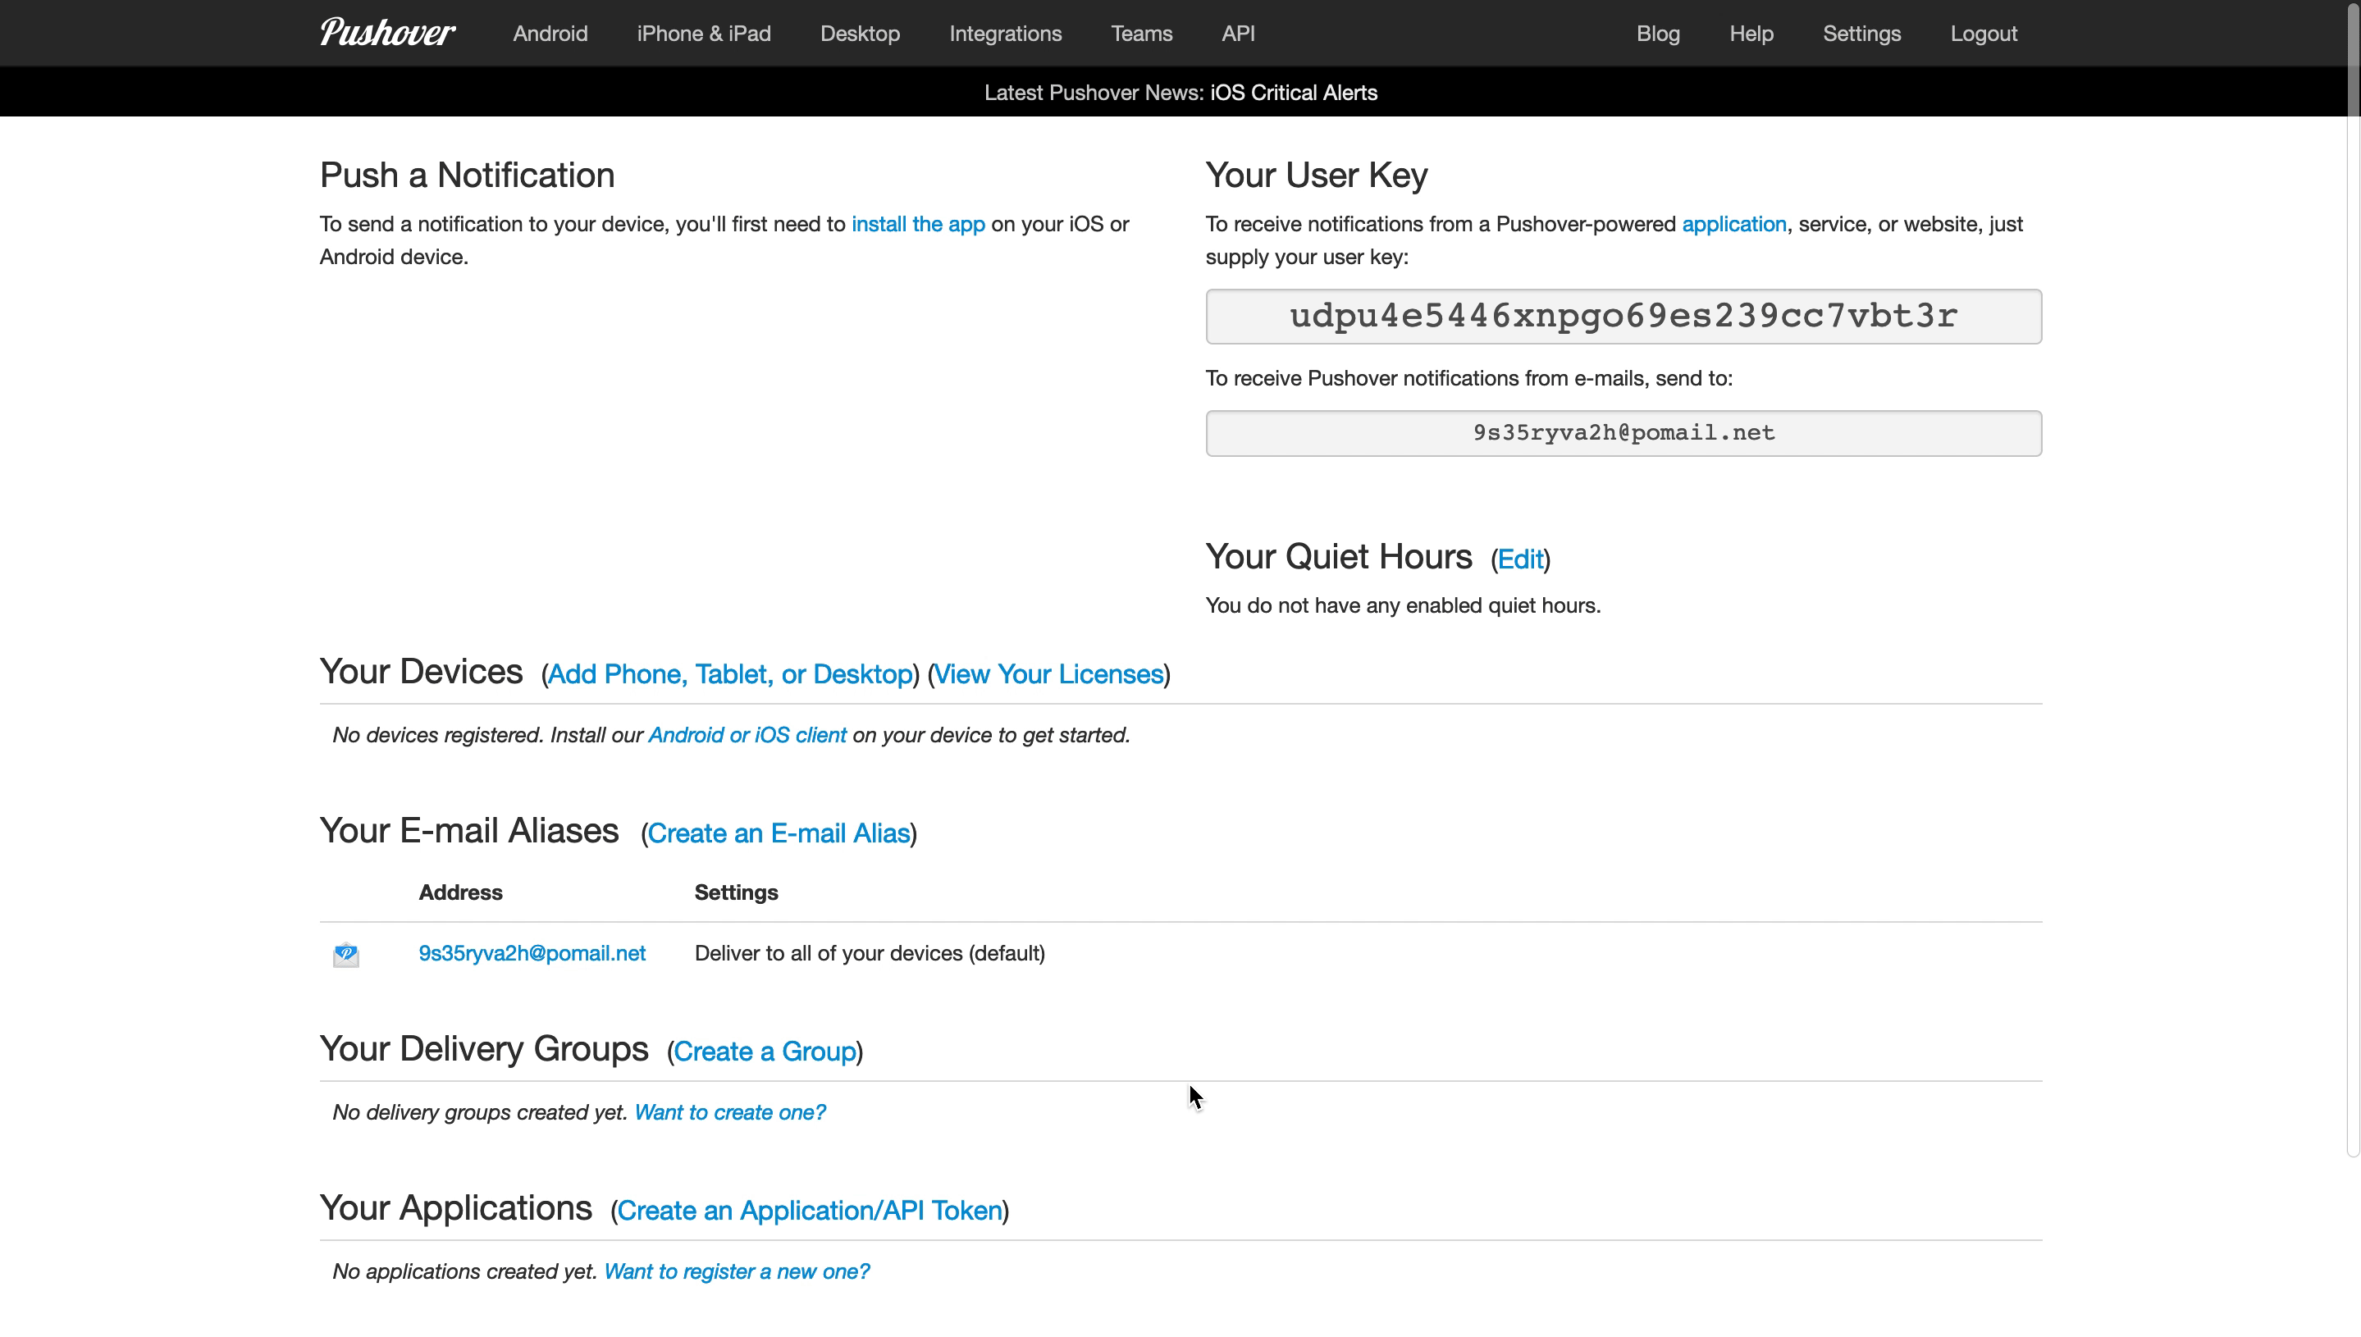The height and width of the screenshot is (1337, 2361).
Task: Click the email alias envelope icon
Action: (x=345, y=954)
